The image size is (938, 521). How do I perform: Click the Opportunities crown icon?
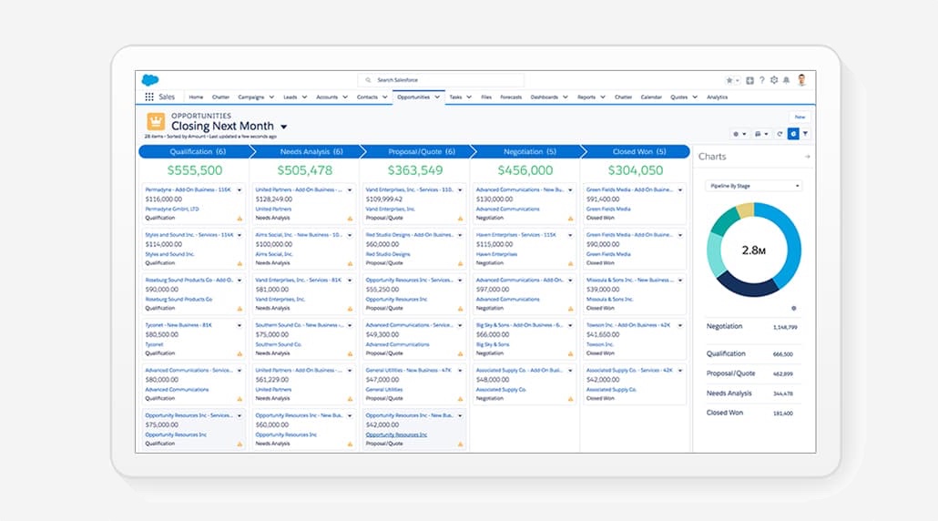156,121
